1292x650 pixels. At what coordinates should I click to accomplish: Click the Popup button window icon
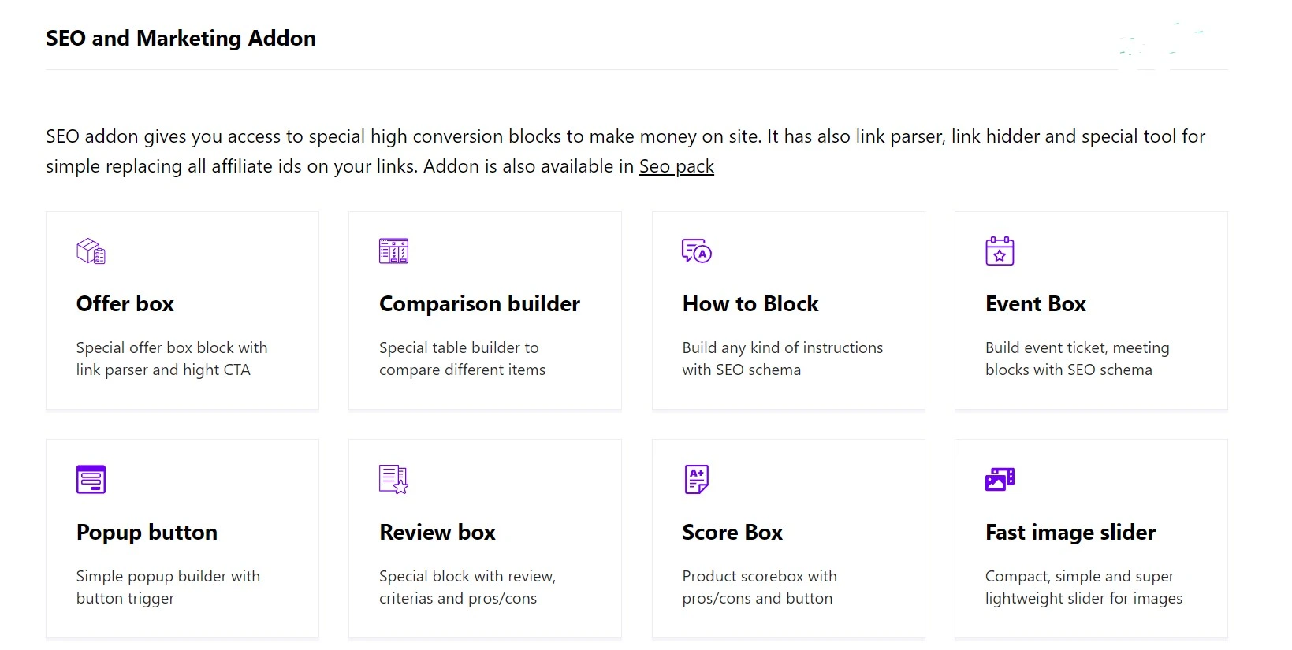(x=91, y=479)
